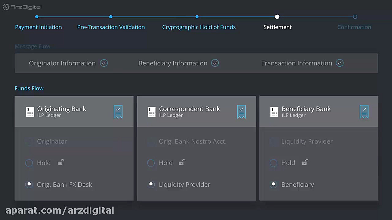The height and width of the screenshot is (220, 392).
Task: Click the dimmed Message Flow heading
Action: coord(32,46)
